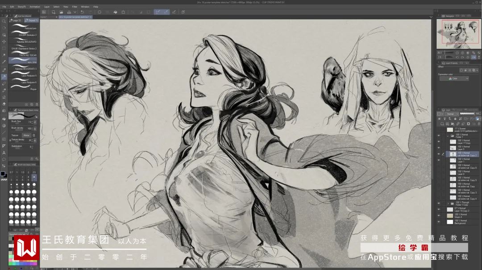Select the TINTA NO TOCAR brush

click(23, 54)
